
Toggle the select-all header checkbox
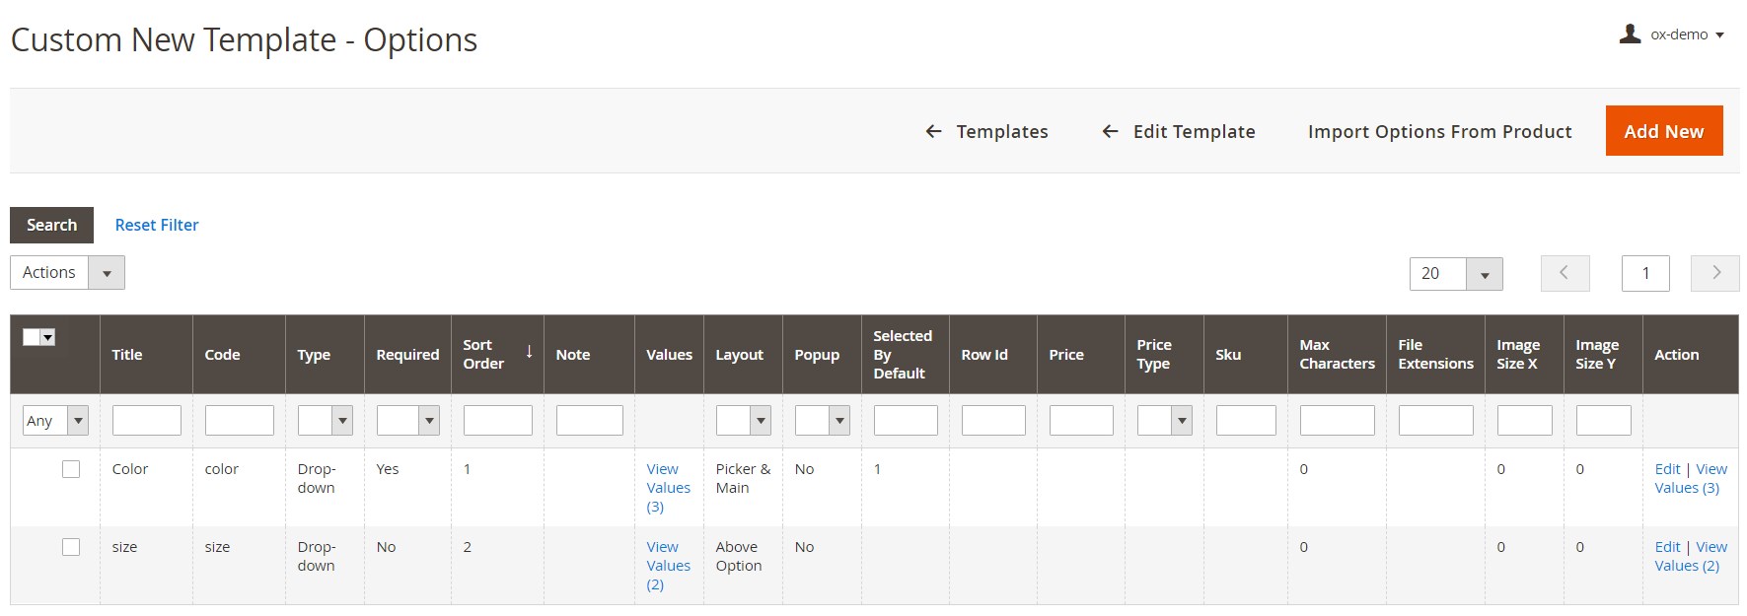click(x=33, y=337)
